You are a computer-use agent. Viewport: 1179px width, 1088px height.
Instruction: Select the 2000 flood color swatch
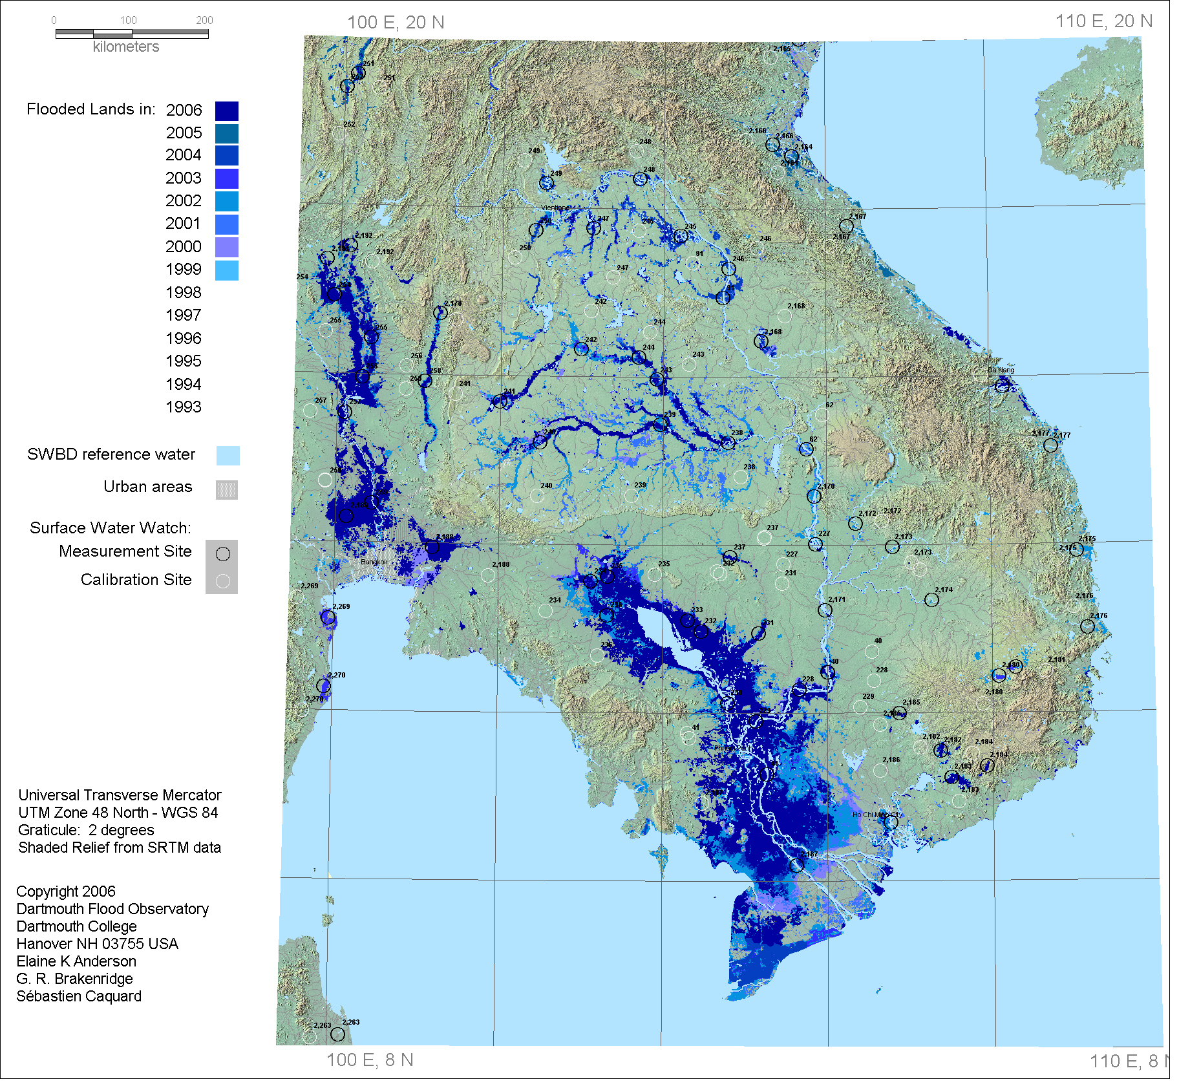pyautogui.click(x=226, y=247)
